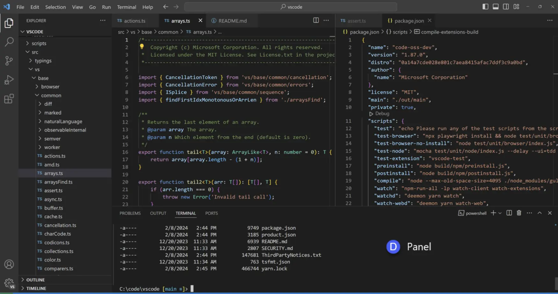Open the new terminal launch profile dropdown
Screen dimensions: 558x294
click(500, 213)
